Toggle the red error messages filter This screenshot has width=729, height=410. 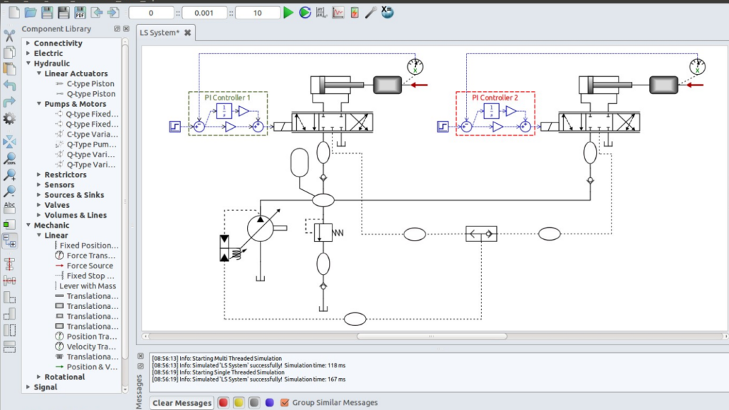coord(223,403)
